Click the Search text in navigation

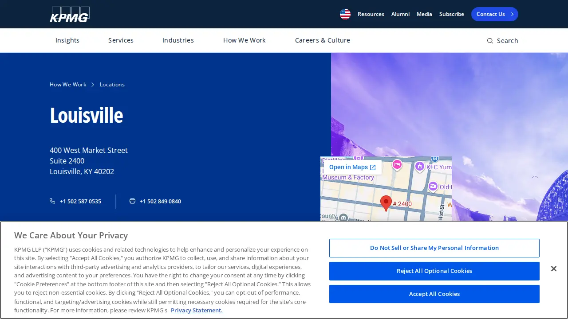point(508,41)
